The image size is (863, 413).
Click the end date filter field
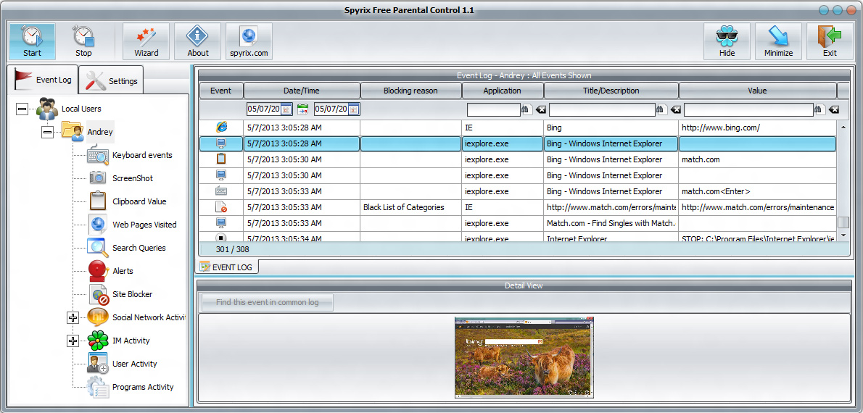tap(331, 109)
